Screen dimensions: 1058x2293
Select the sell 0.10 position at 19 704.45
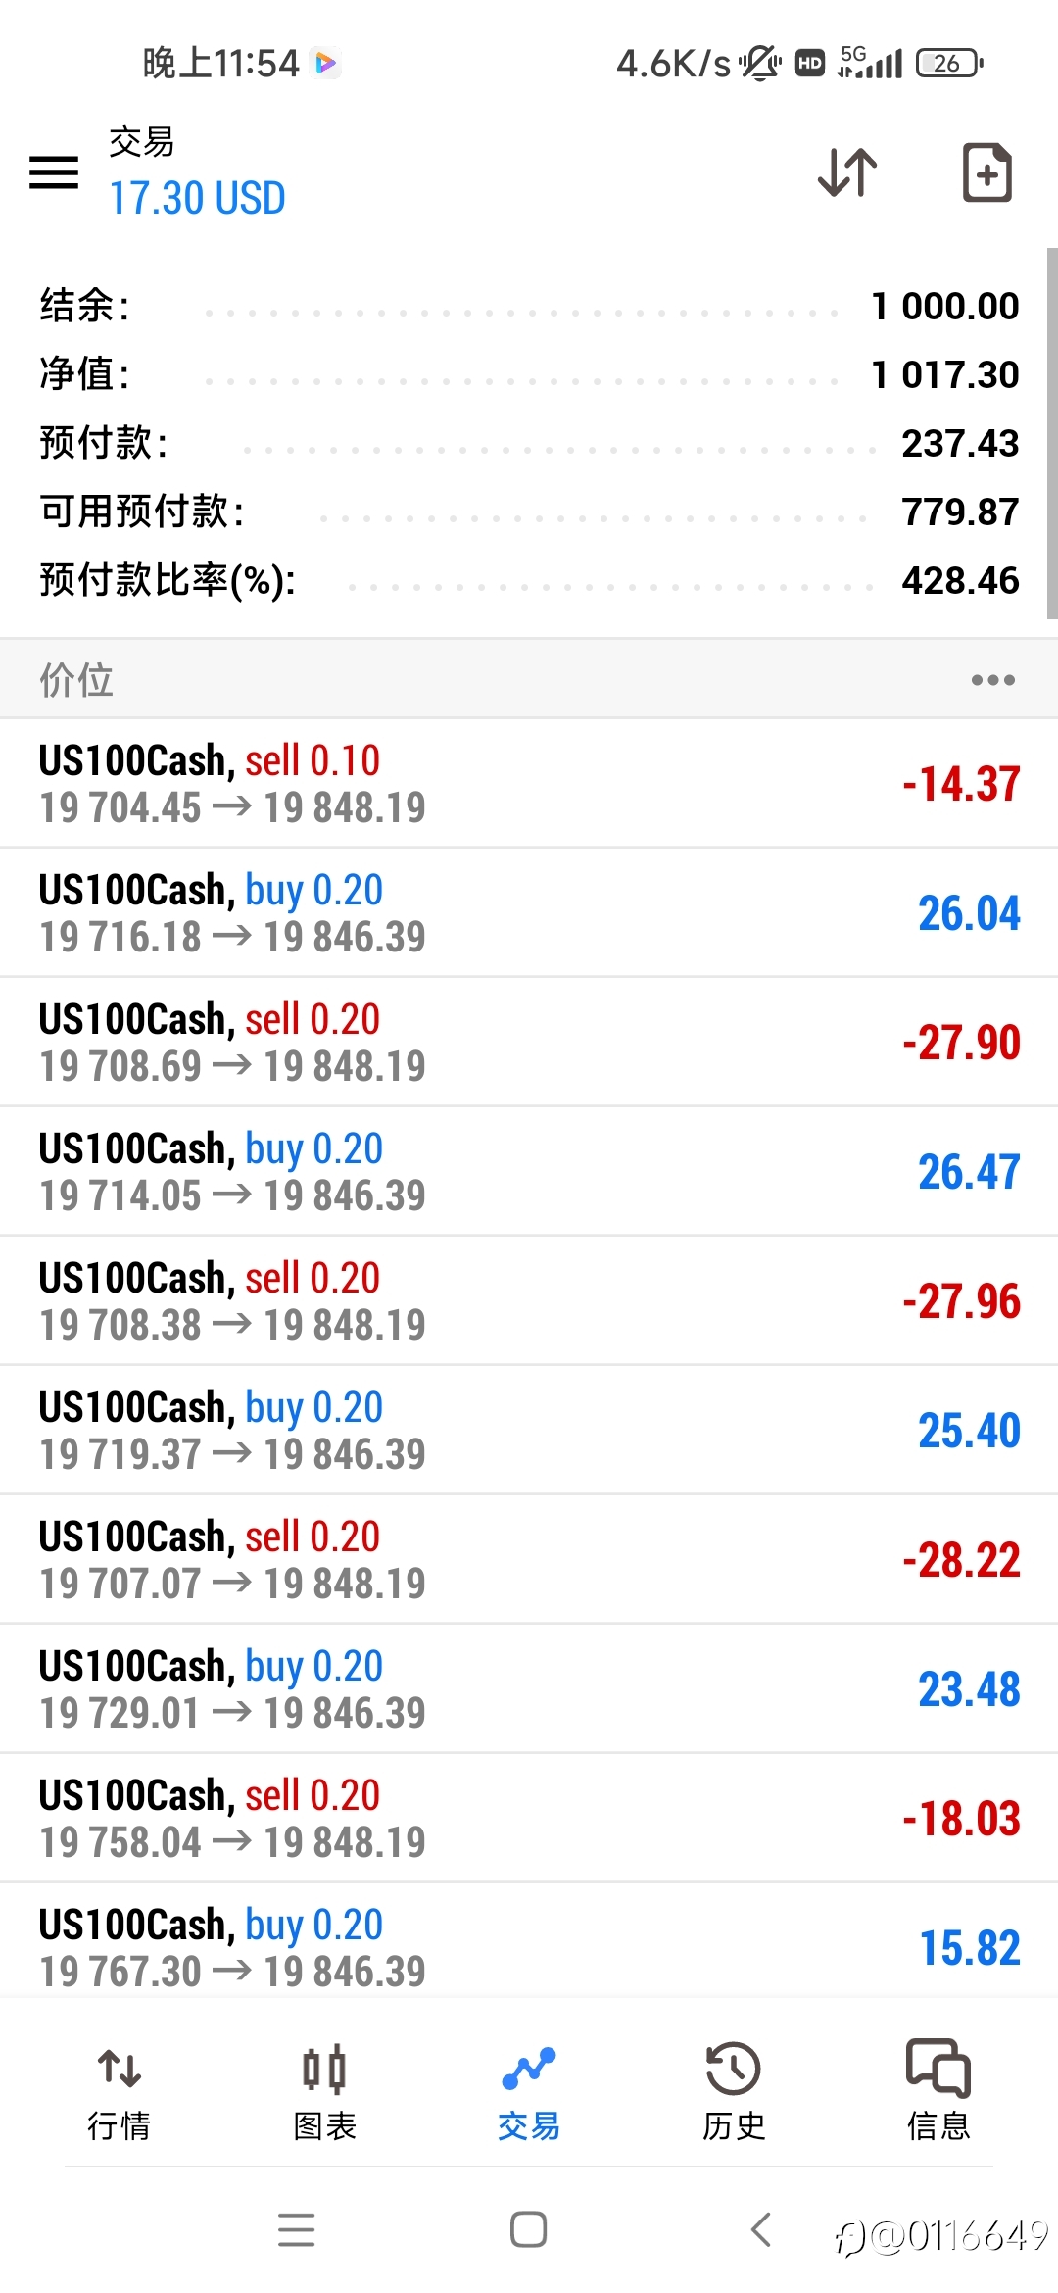(529, 784)
